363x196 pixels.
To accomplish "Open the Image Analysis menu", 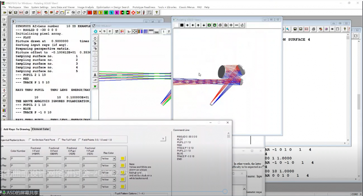I will [x=85, y=7].
